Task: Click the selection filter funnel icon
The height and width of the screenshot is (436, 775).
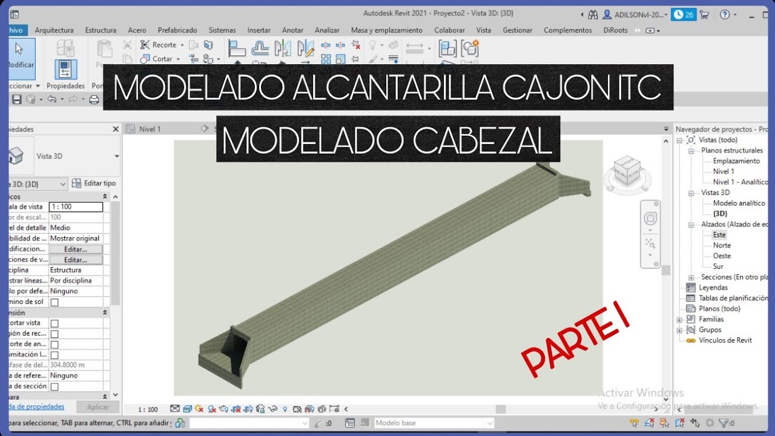Action: point(724,423)
